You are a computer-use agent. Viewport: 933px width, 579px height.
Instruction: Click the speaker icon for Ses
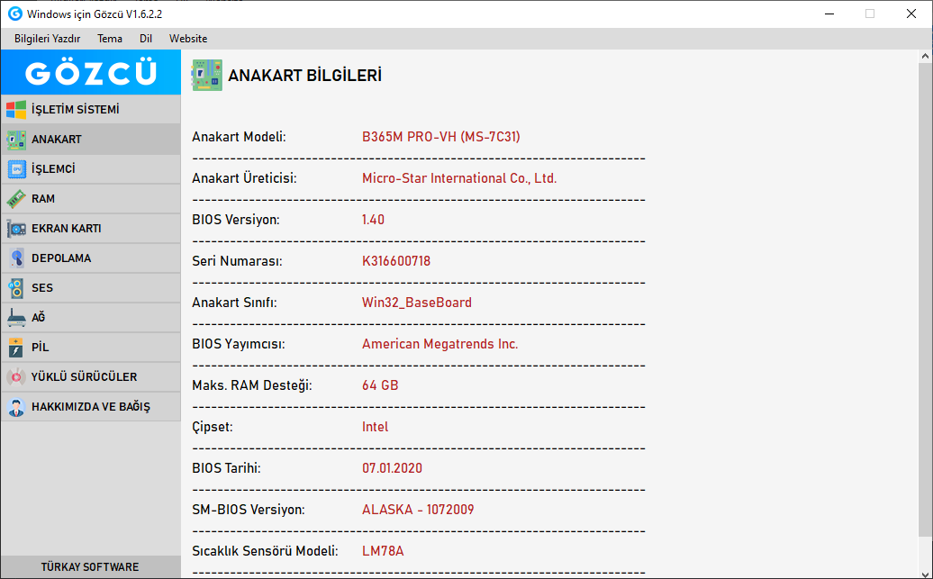tap(16, 288)
